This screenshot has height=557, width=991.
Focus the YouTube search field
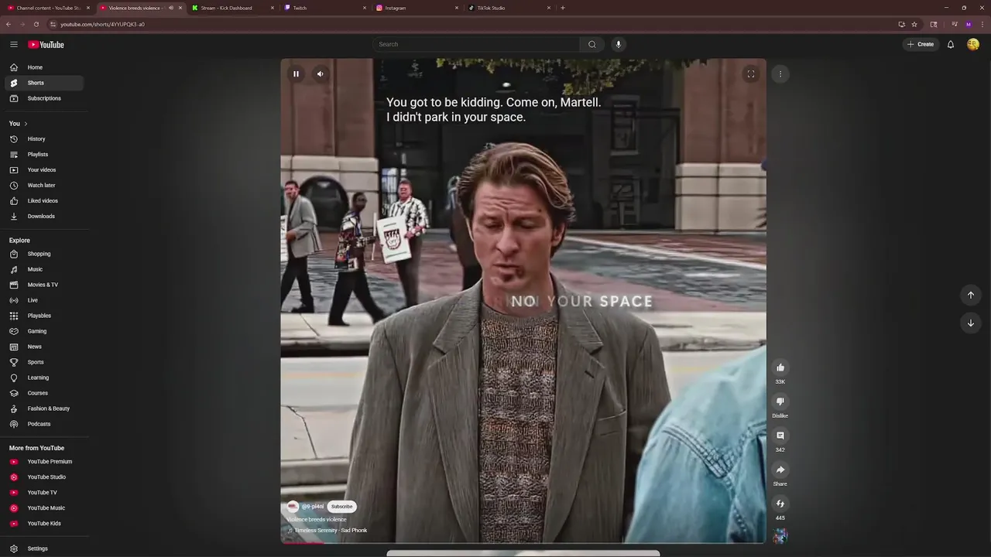pyautogui.click(x=475, y=44)
